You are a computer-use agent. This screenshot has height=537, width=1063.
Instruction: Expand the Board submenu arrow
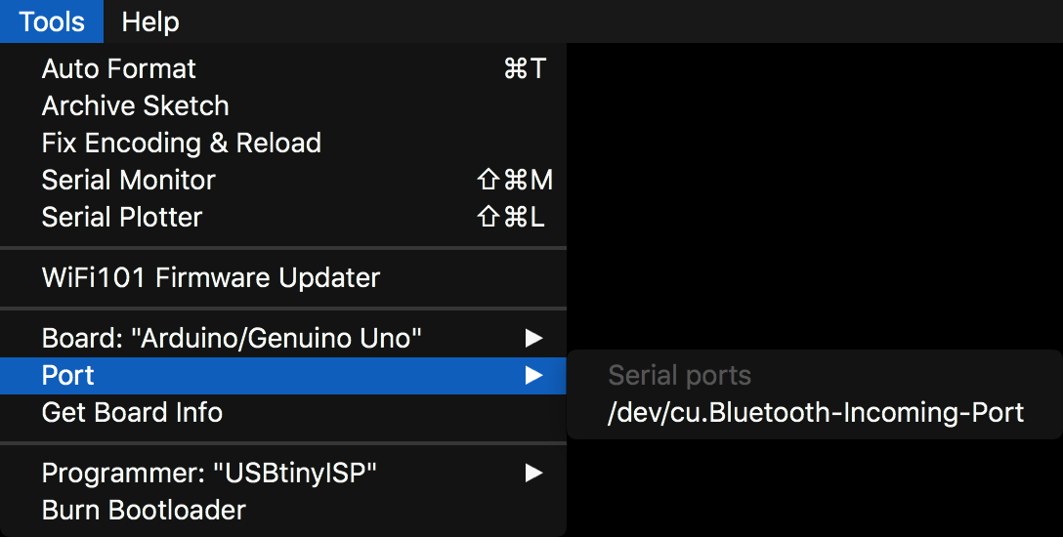point(533,339)
